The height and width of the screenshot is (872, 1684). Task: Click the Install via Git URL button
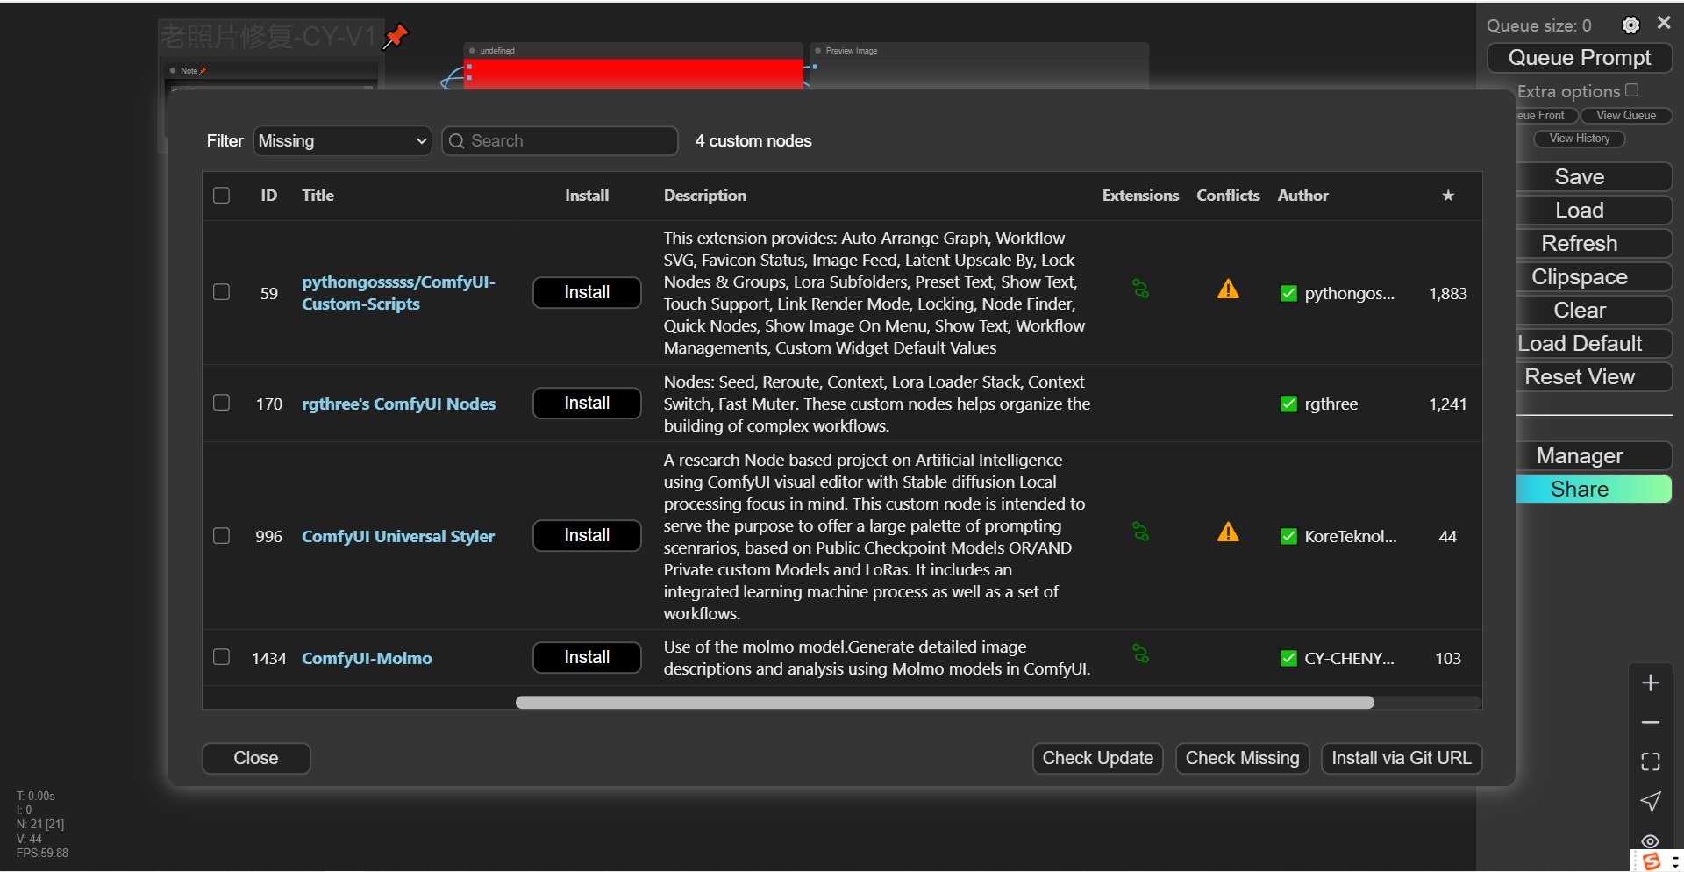pyautogui.click(x=1402, y=759)
